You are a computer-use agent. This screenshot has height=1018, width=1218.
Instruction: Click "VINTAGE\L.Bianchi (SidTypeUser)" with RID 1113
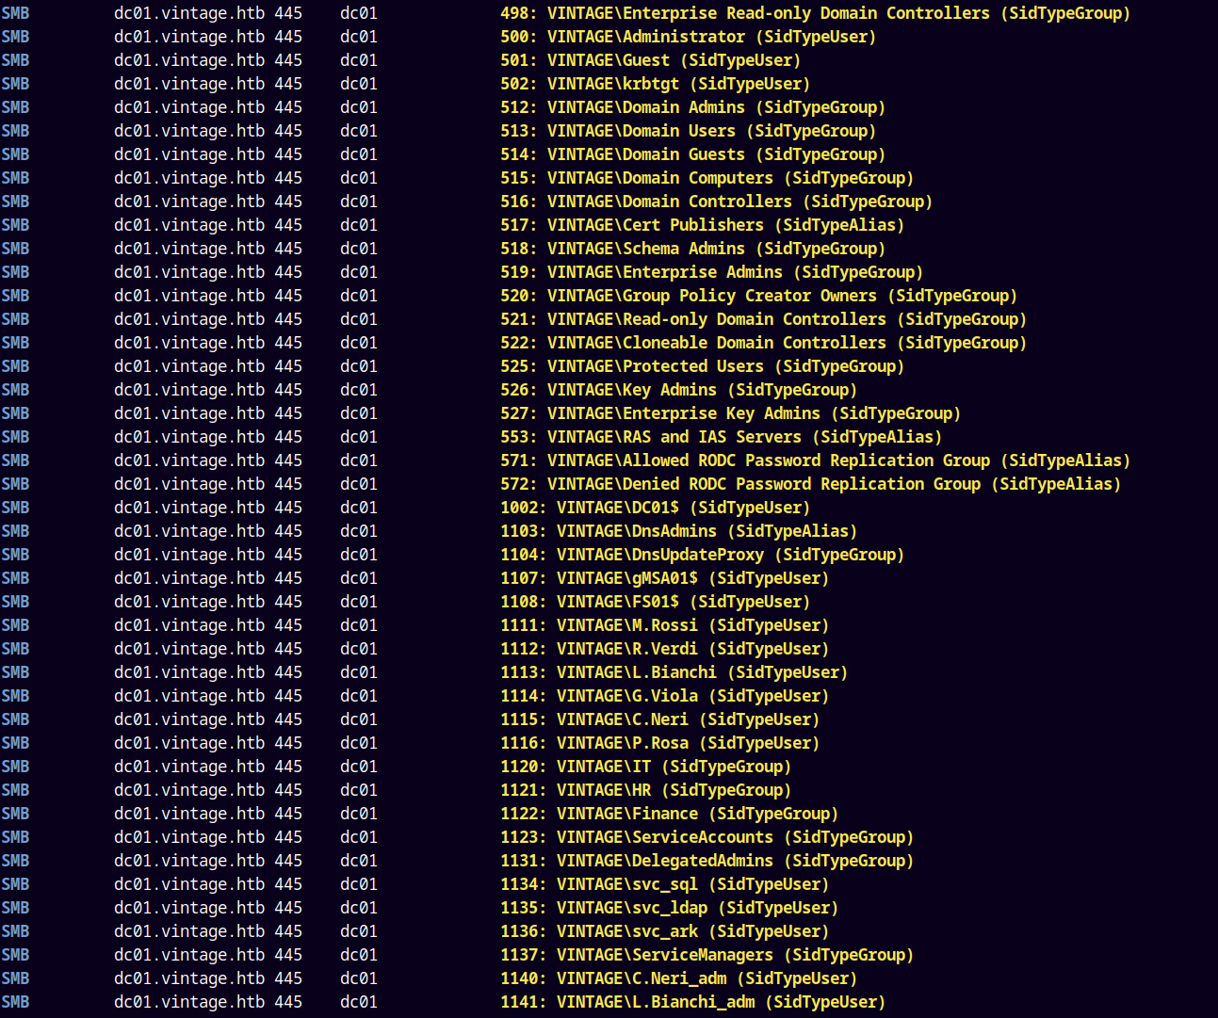coord(703,672)
